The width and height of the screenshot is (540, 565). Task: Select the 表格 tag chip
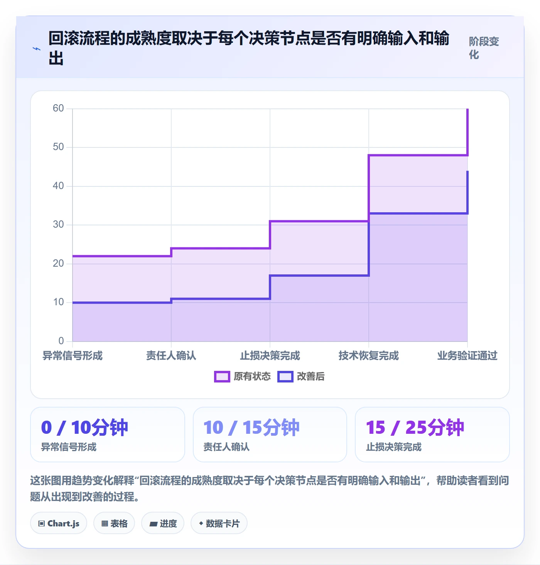click(x=114, y=523)
